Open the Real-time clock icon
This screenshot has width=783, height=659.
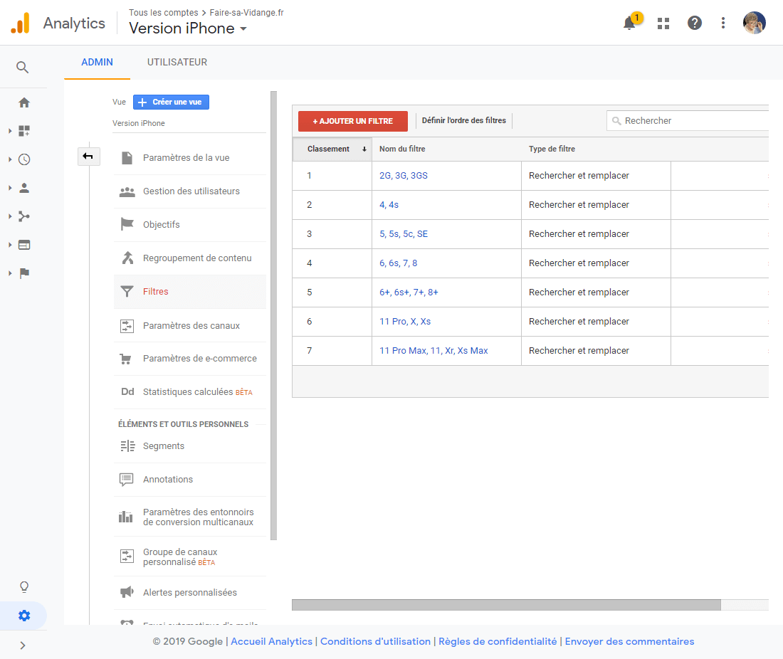click(x=24, y=159)
